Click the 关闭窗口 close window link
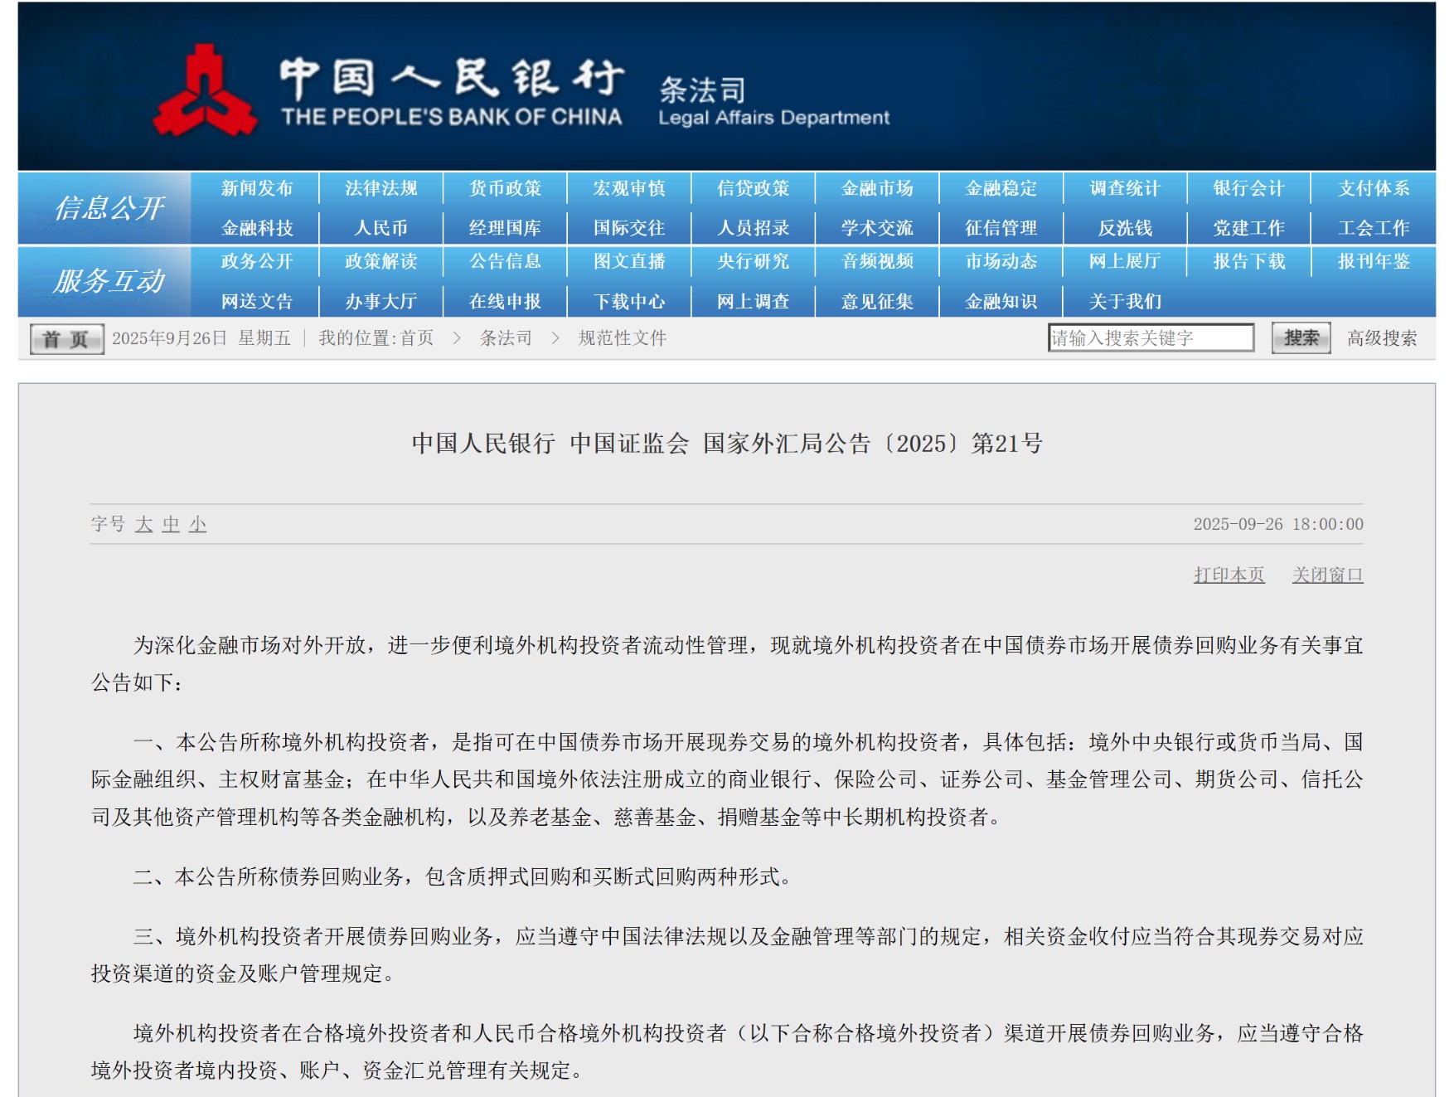The width and height of the screenshot is (1454, 1097). click(1327, 575)
